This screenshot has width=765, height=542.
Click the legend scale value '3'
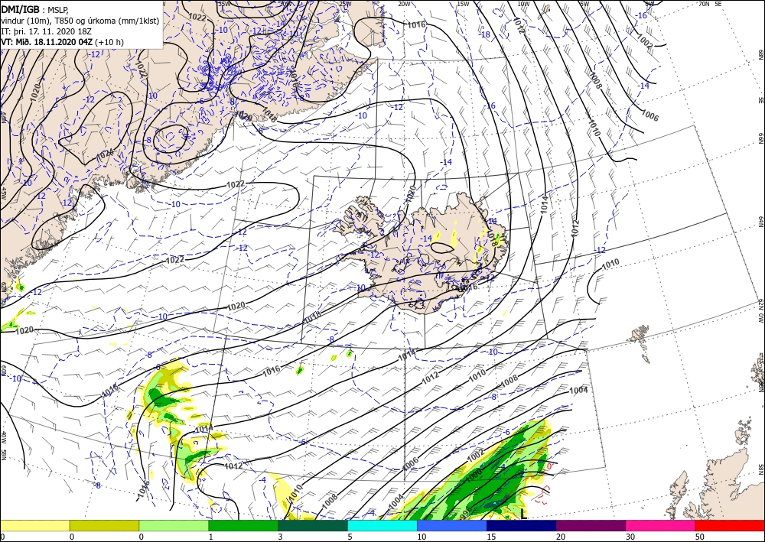coord(280,537)
